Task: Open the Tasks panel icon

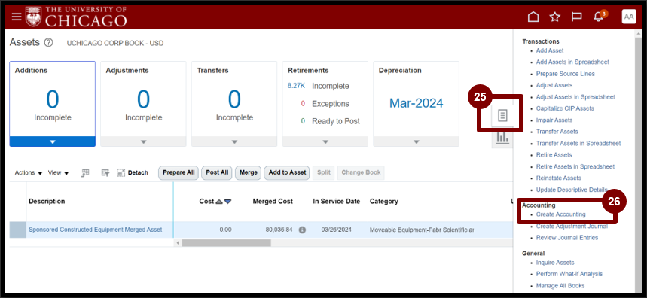Action: 502,115
